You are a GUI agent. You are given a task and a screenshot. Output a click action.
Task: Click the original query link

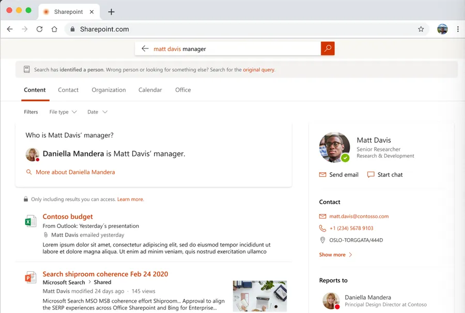pyautogui.click(x=259, y=70)
